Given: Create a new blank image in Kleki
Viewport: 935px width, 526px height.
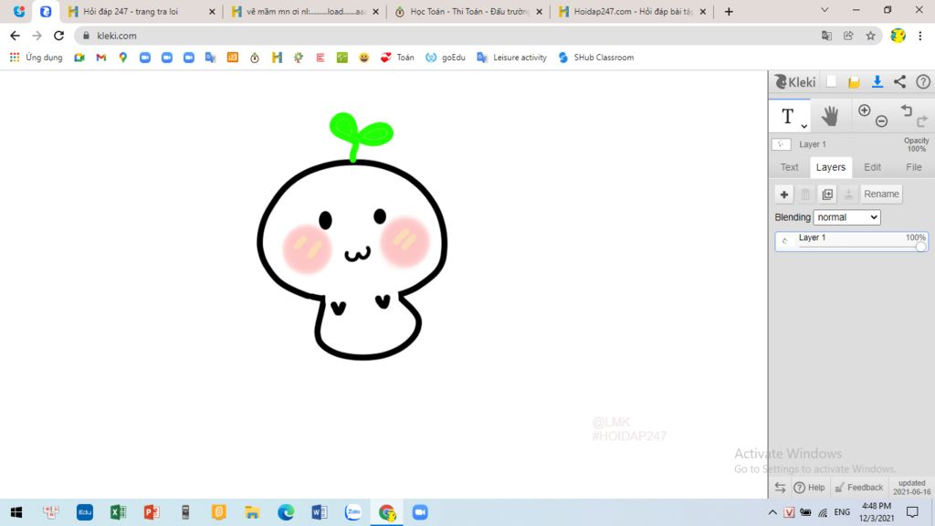Looking at the screenshot, I should (831, 81).
